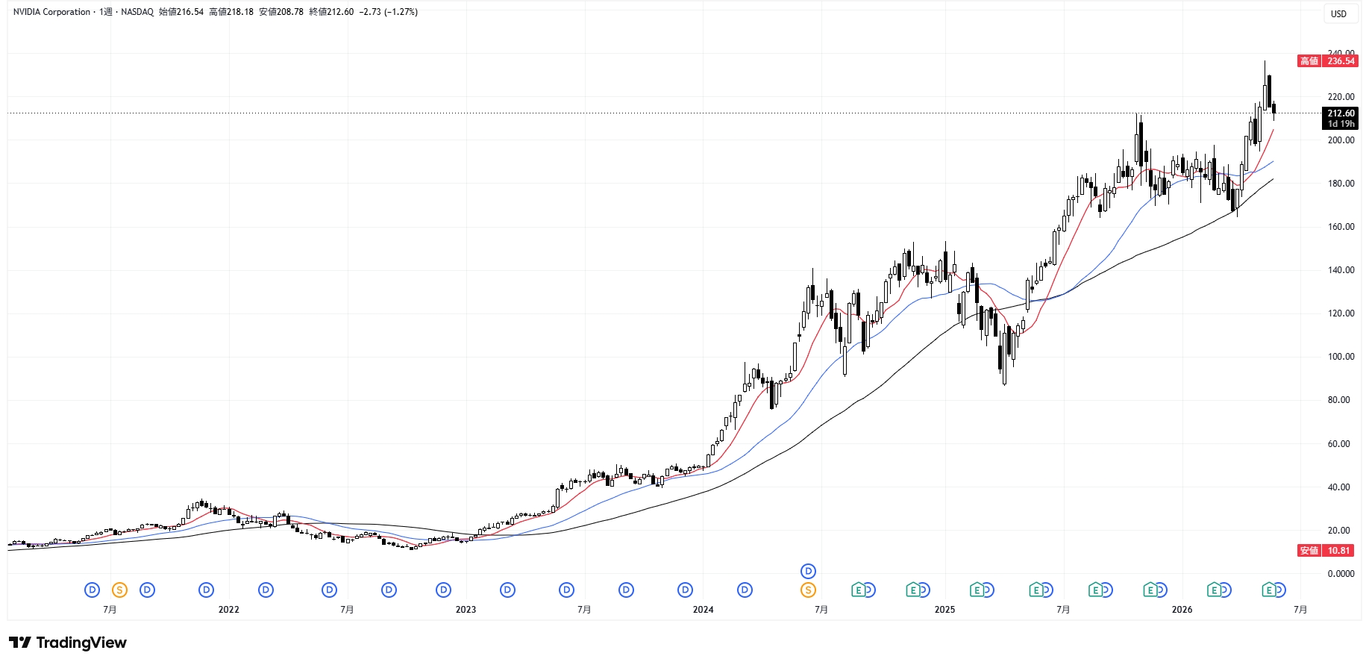Click the dividend marker just left of 2022 label
The image size is (1366, 659).
(207, 590)
